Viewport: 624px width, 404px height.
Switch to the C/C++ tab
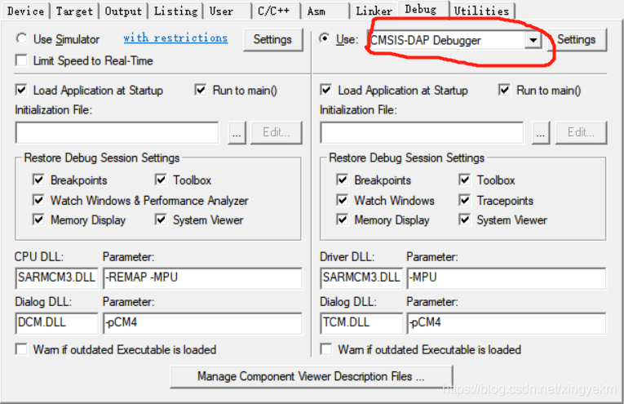[x=274, y=11]
